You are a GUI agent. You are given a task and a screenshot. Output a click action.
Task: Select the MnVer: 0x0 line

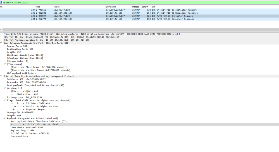click(x=24, y=94)
